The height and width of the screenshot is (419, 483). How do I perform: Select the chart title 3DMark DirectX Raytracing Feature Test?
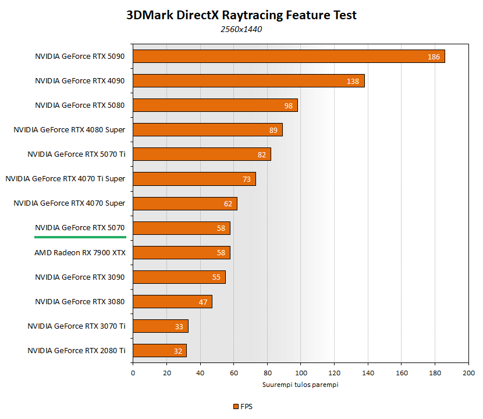[241, 15]
